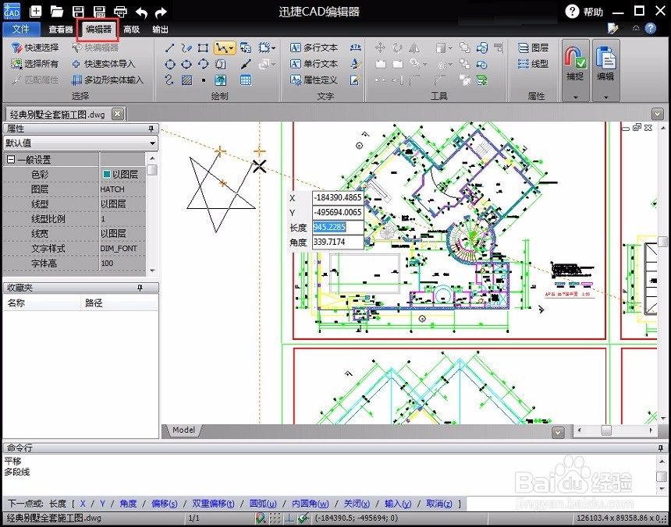The width and height of the screenshot is (671, 527).
Task: Switch to the Advanced tab
Action: 131,29
